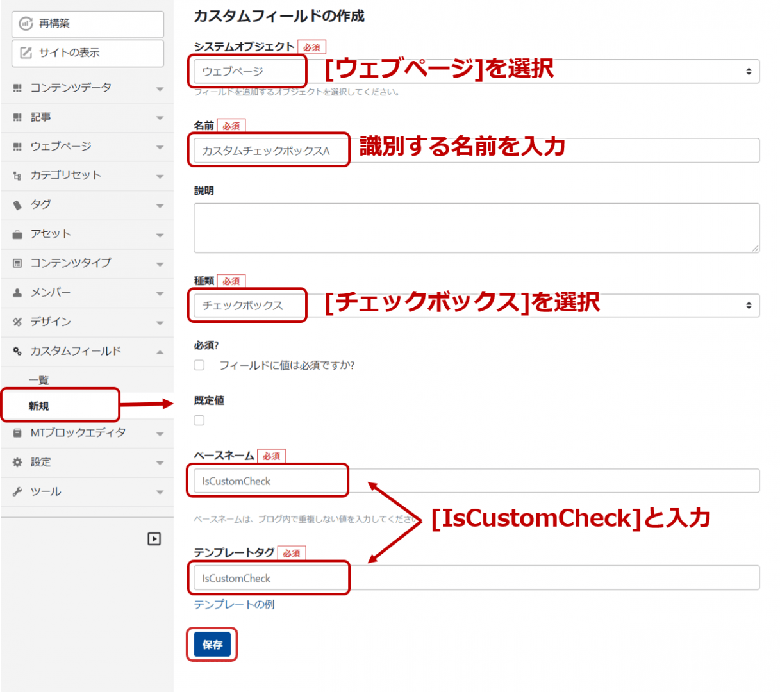Open the システムオブジェクト dropdown
Viewport: 780px width, 692px height.
(477, 72)
